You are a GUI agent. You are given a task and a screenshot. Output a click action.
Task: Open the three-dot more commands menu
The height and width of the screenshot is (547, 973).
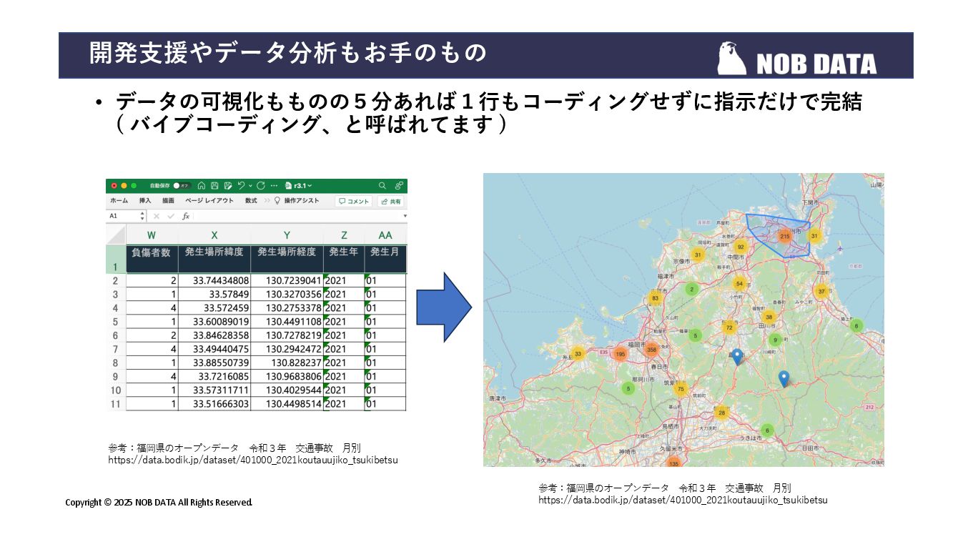click(x=274, y=185)
